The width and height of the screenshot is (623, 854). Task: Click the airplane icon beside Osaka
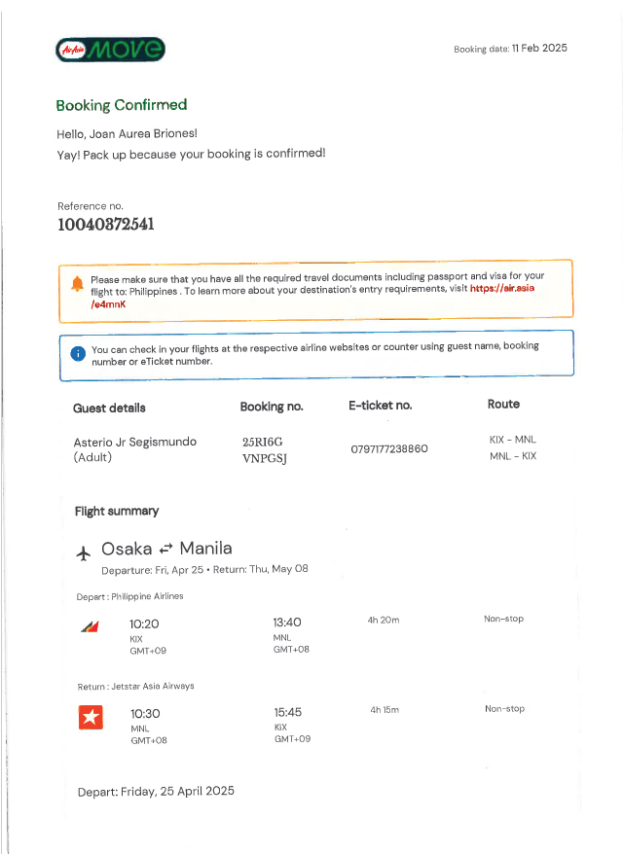point(84,552)
